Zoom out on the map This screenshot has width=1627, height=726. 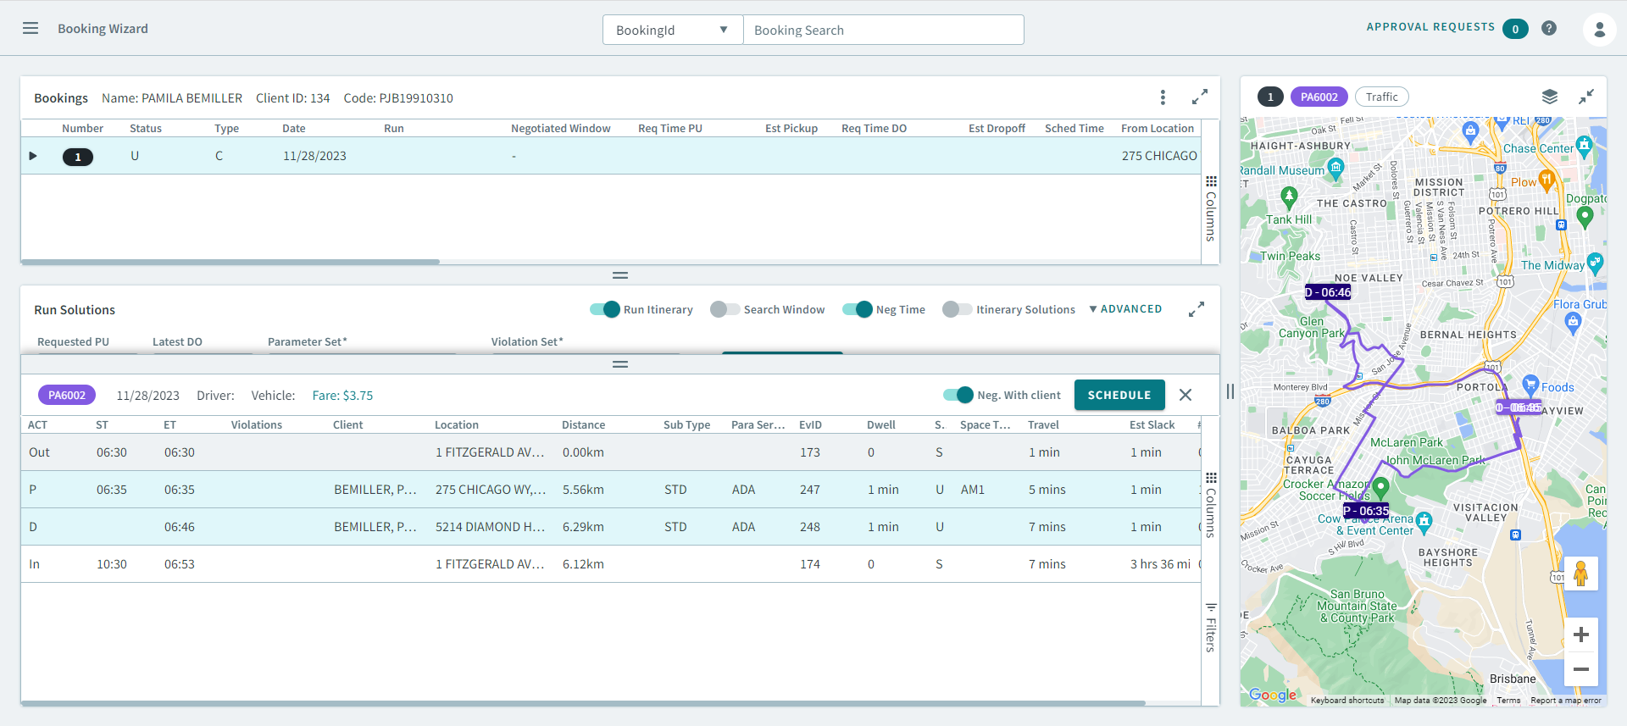(1580, 669)
